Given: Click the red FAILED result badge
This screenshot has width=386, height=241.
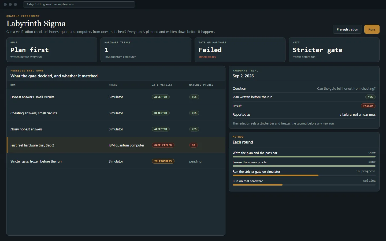Looking at the screenshot, I should 368,106.
